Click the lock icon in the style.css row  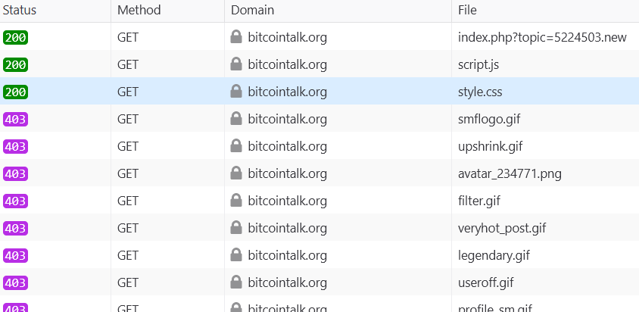[236, 92]
